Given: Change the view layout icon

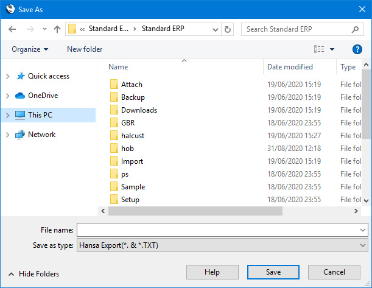Looking at the screenshot, I should point(319,49).
